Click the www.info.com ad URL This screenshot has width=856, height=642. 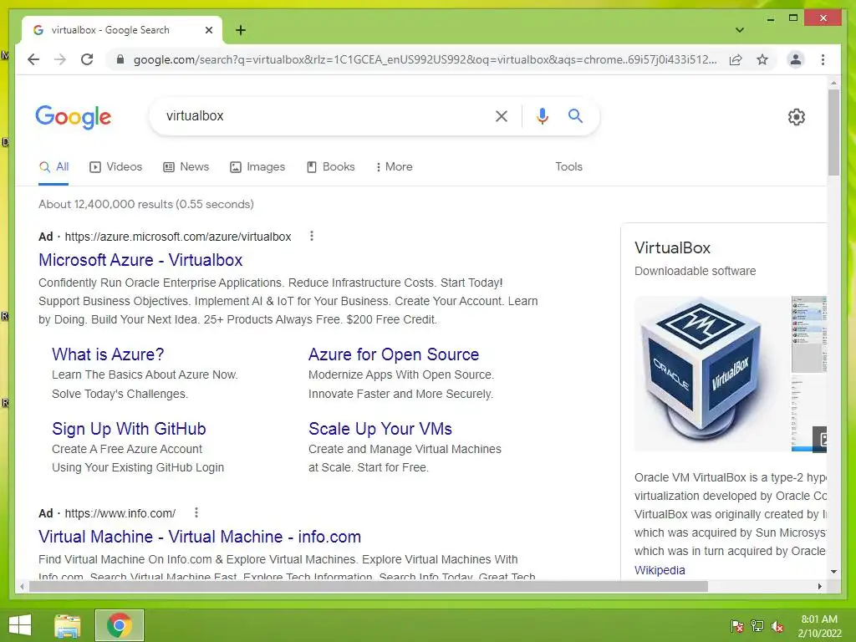120,513
